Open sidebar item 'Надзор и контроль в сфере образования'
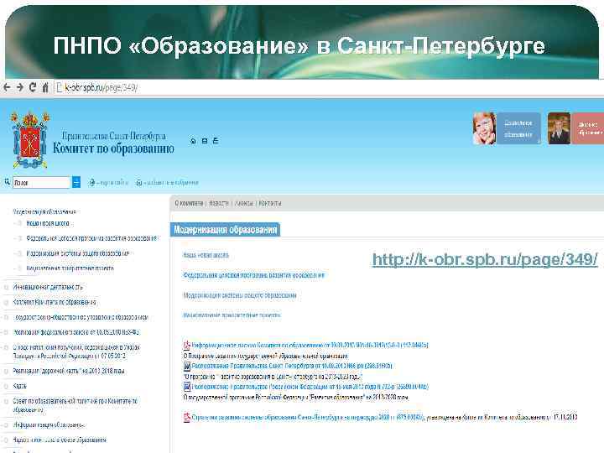 pyautogui.click(x=60, y=440)
